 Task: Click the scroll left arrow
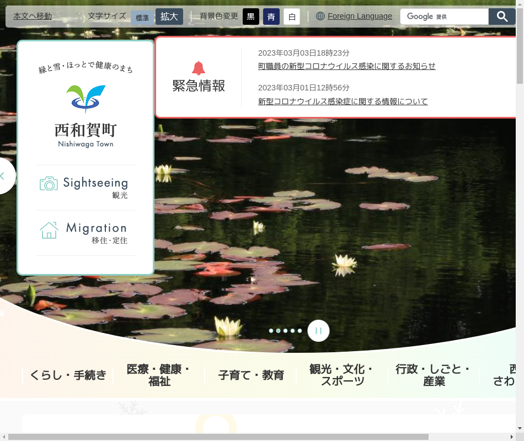[x=4, y=437]
